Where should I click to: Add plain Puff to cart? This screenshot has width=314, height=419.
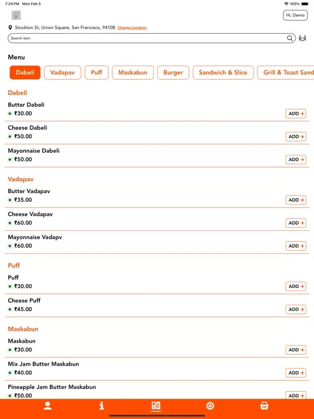click(296, 286)
